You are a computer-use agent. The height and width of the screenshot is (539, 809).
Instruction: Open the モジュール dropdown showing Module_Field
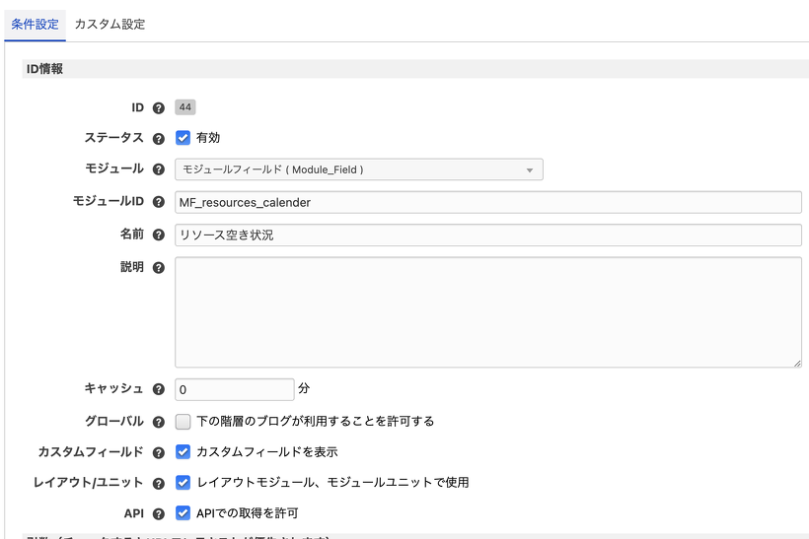click(359, 169)
